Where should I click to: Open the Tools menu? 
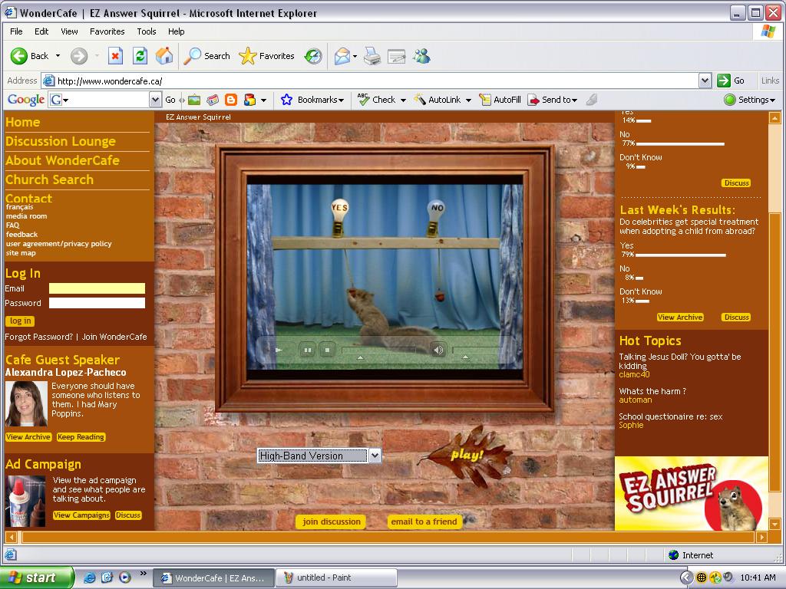[147, 31]
